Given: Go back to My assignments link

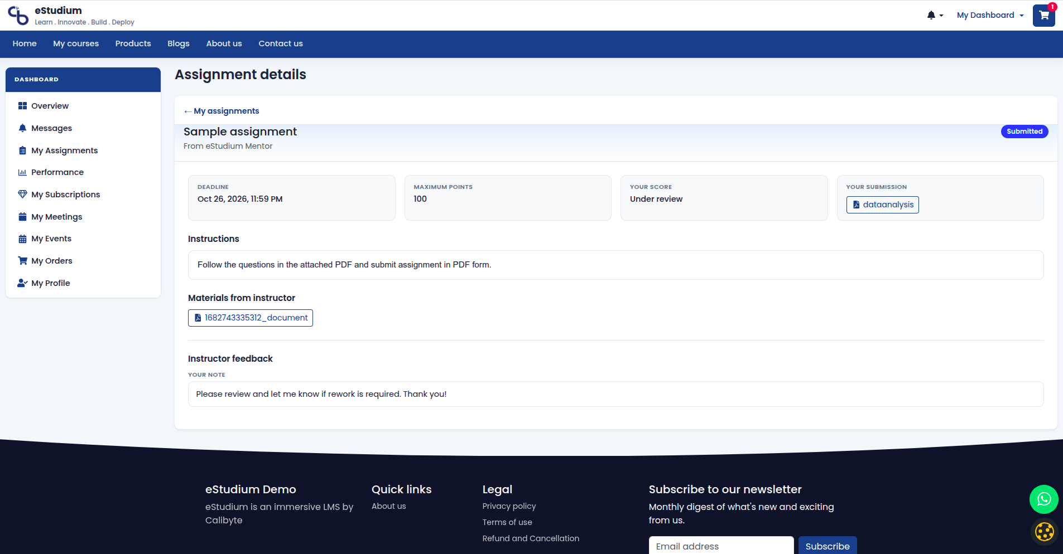Looking at the screenshot, I should [x=222, y=111].
